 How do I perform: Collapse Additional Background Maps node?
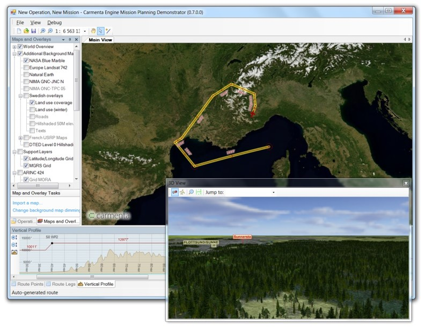coord(14,54)
